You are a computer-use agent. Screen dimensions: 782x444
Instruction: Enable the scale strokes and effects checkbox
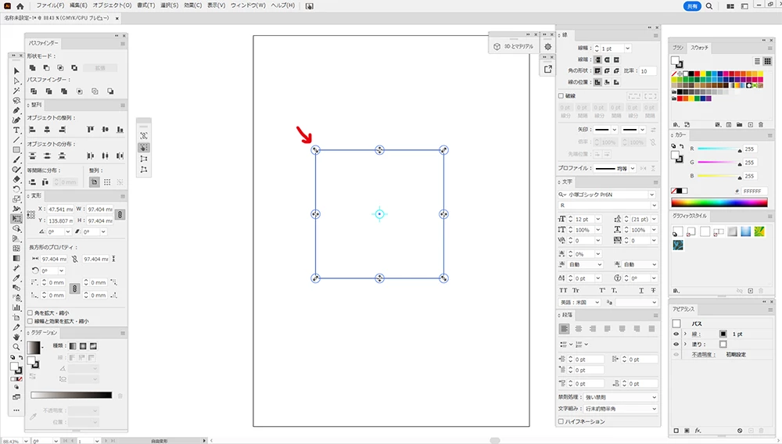30,321
